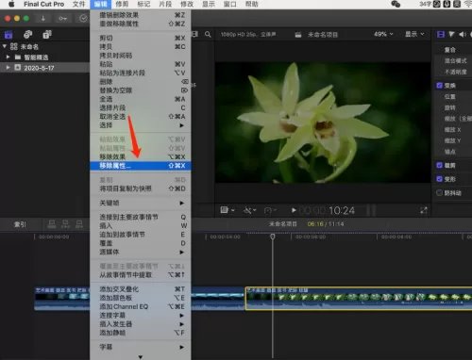Open the color inspector triangle icon
This screenshot has width=472, height=360.
451,34
